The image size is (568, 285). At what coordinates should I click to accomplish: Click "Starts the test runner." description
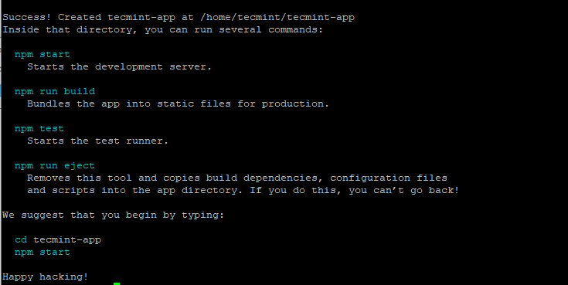click(x=98, y=141)
